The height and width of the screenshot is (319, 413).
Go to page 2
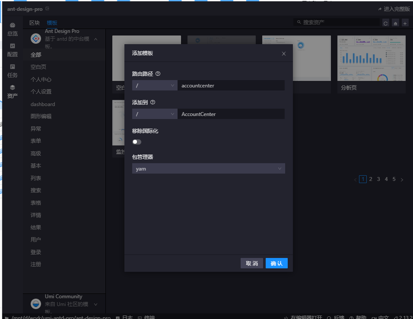coord(371,179)
